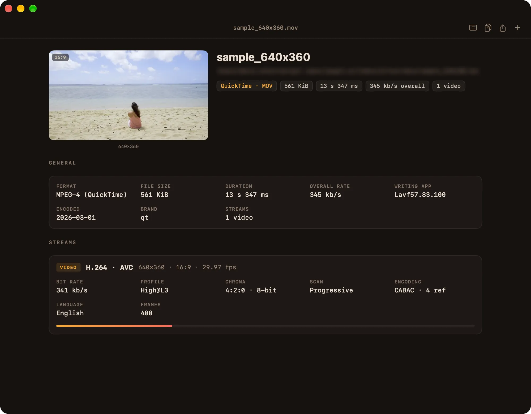
Task: Click the plus icon to add file
Action: click(517, 28)
